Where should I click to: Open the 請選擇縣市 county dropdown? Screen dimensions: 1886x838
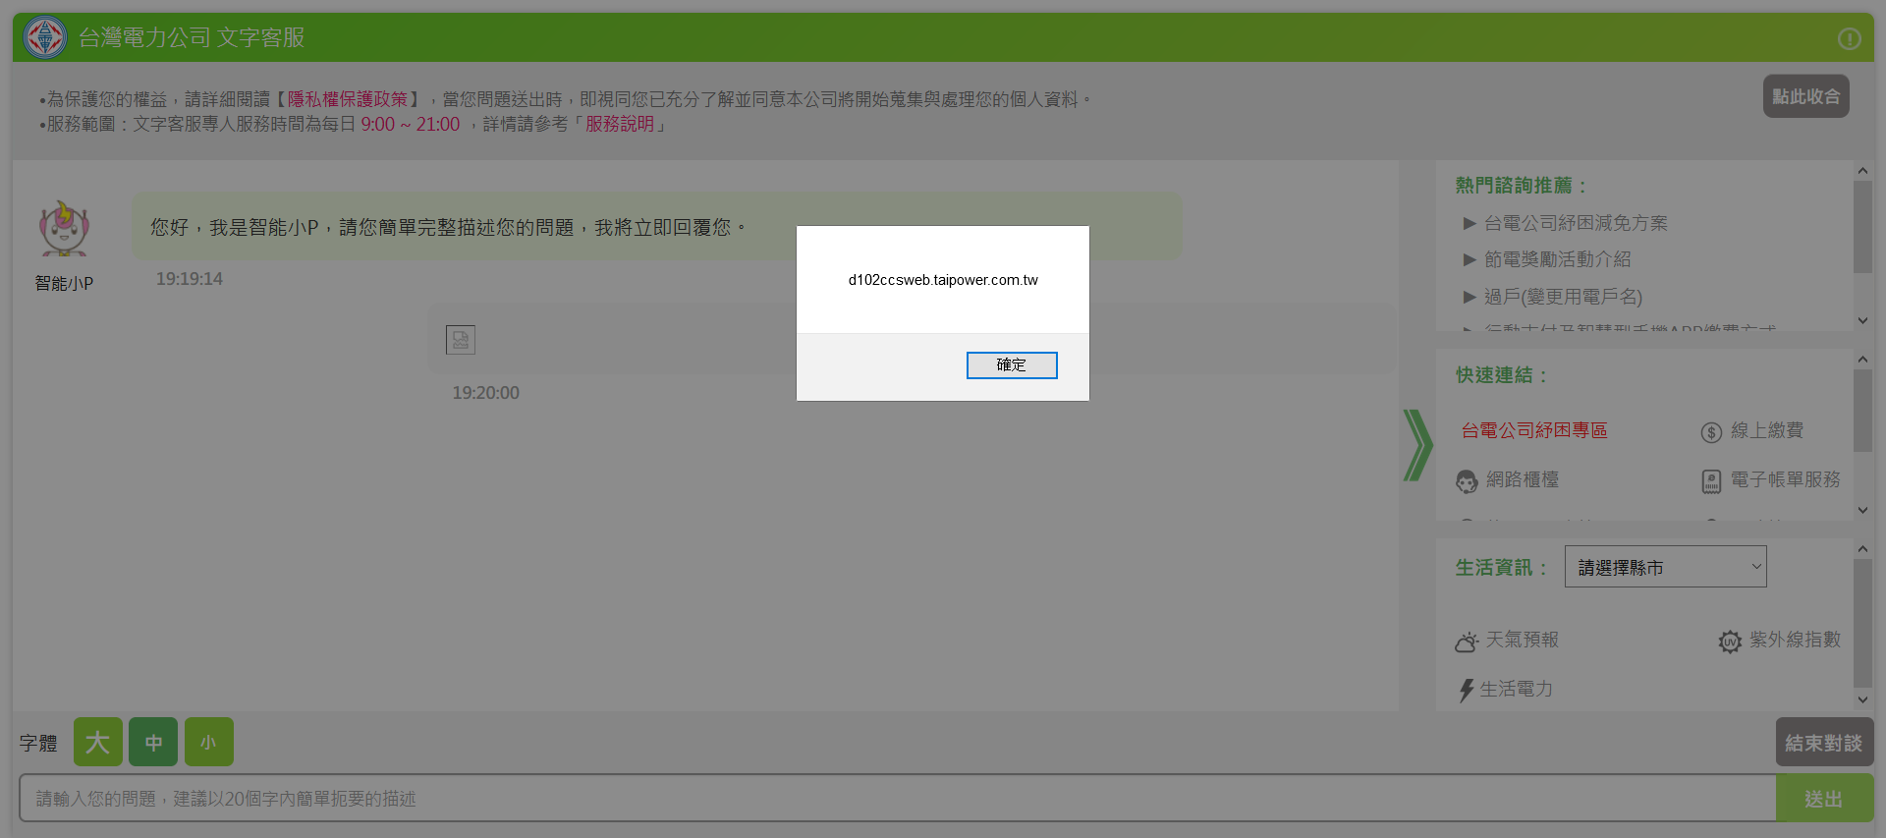click(1665, 567)
